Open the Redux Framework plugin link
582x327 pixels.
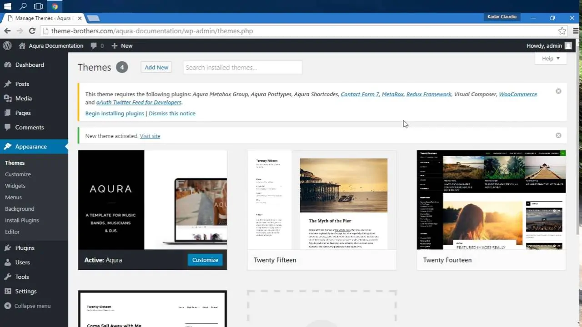tap(429, 94)
